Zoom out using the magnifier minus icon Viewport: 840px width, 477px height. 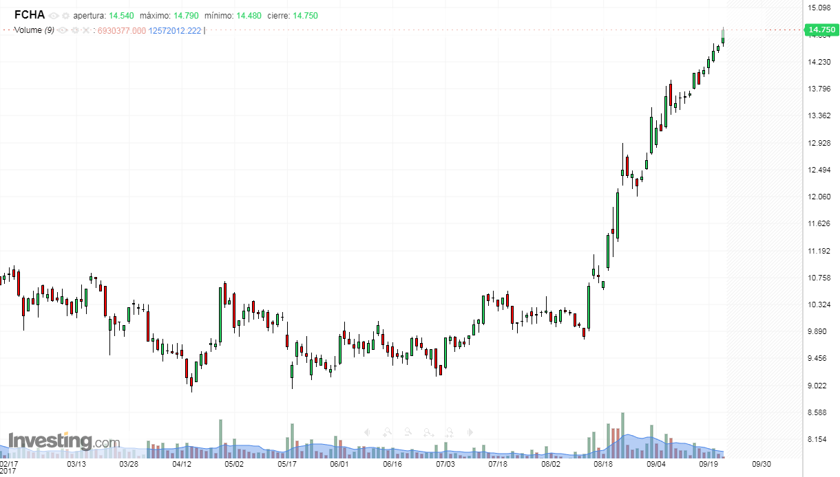click(408, 432)
